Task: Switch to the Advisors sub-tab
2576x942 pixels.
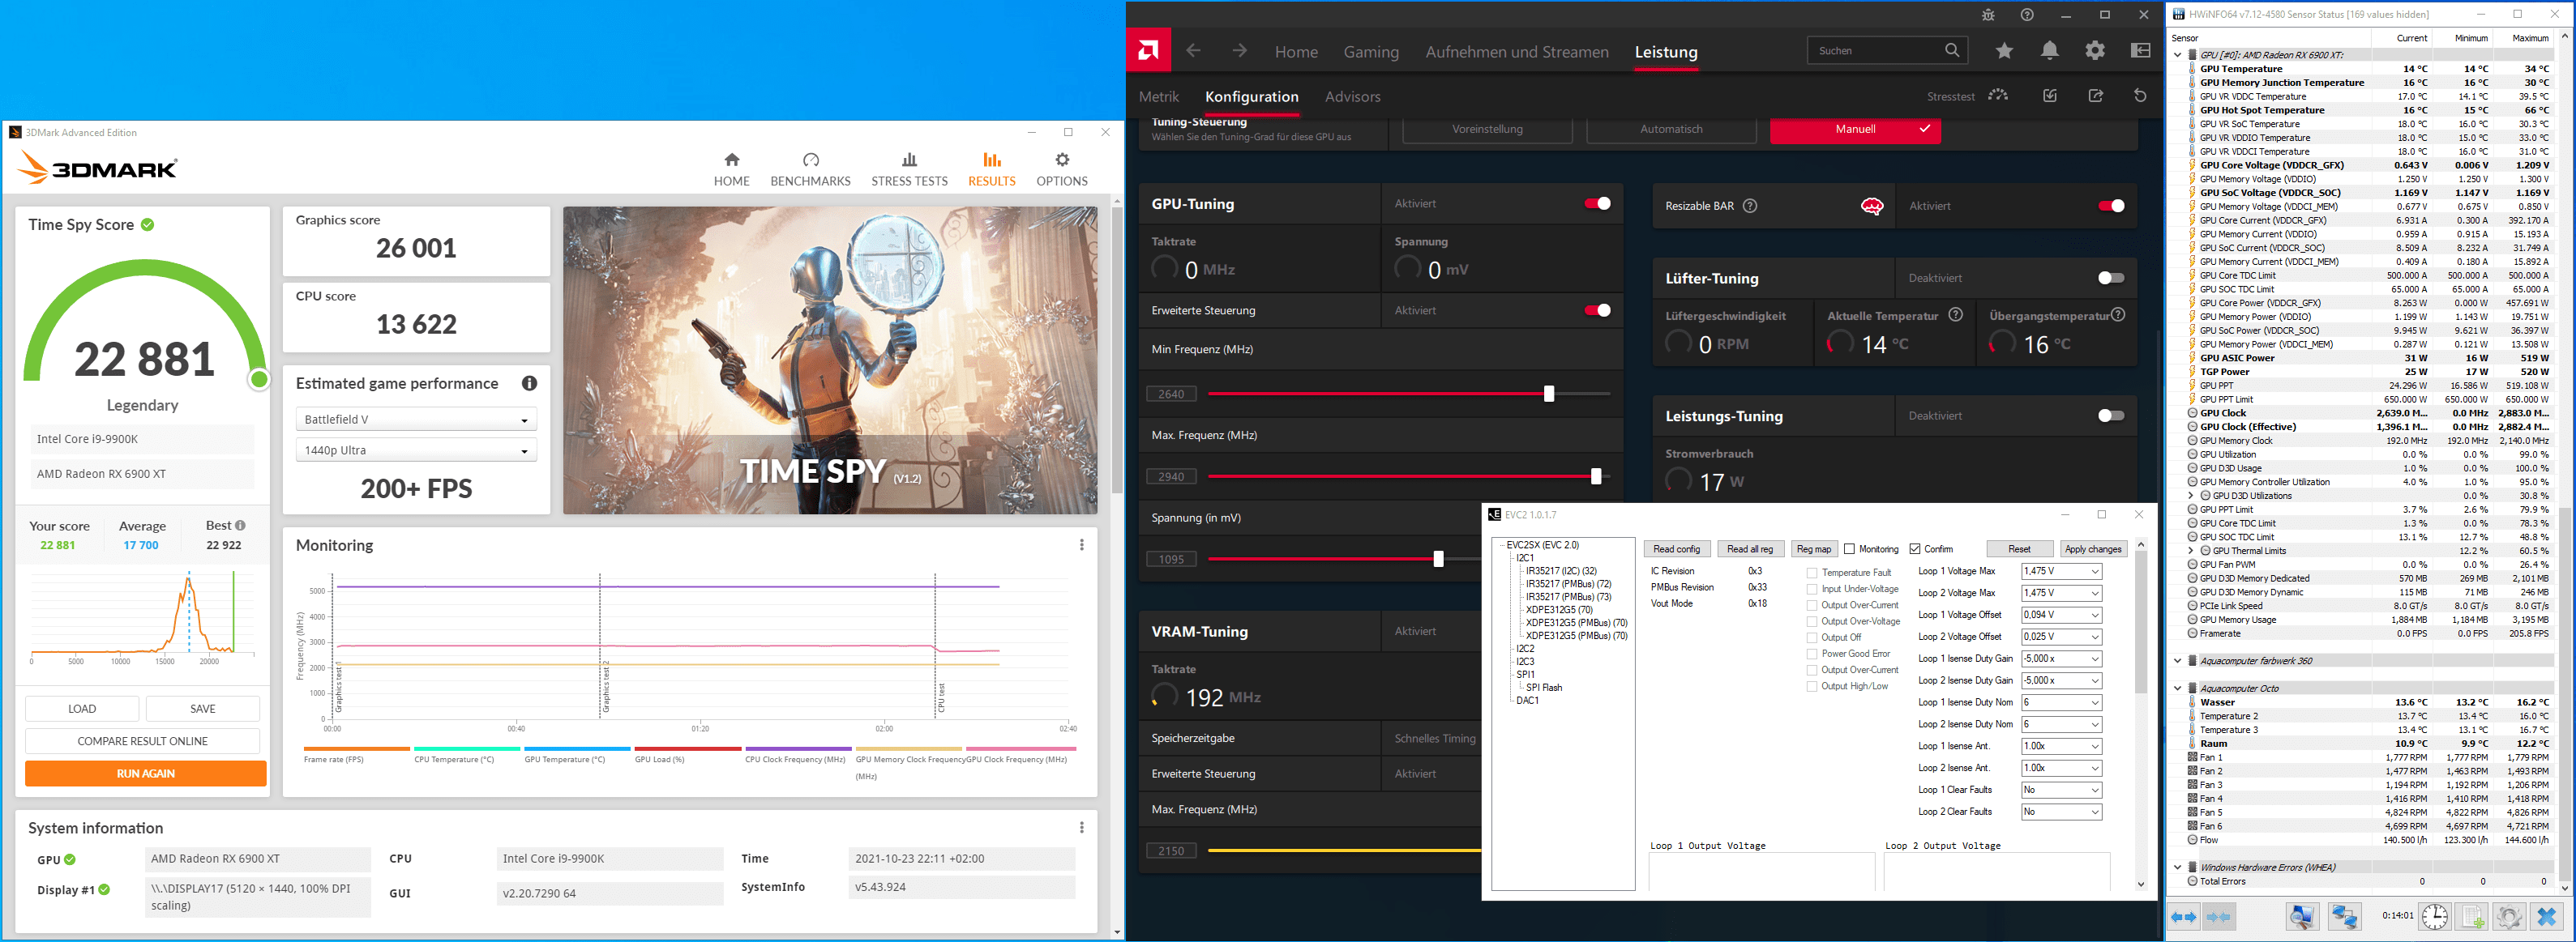Action: click(1352, 97)
